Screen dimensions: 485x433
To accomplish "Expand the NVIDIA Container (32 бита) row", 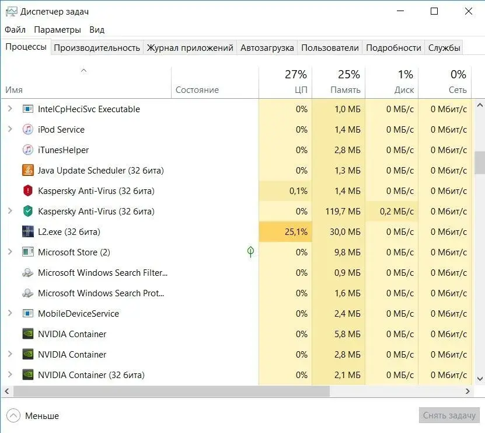I will (x=10, y=374).
